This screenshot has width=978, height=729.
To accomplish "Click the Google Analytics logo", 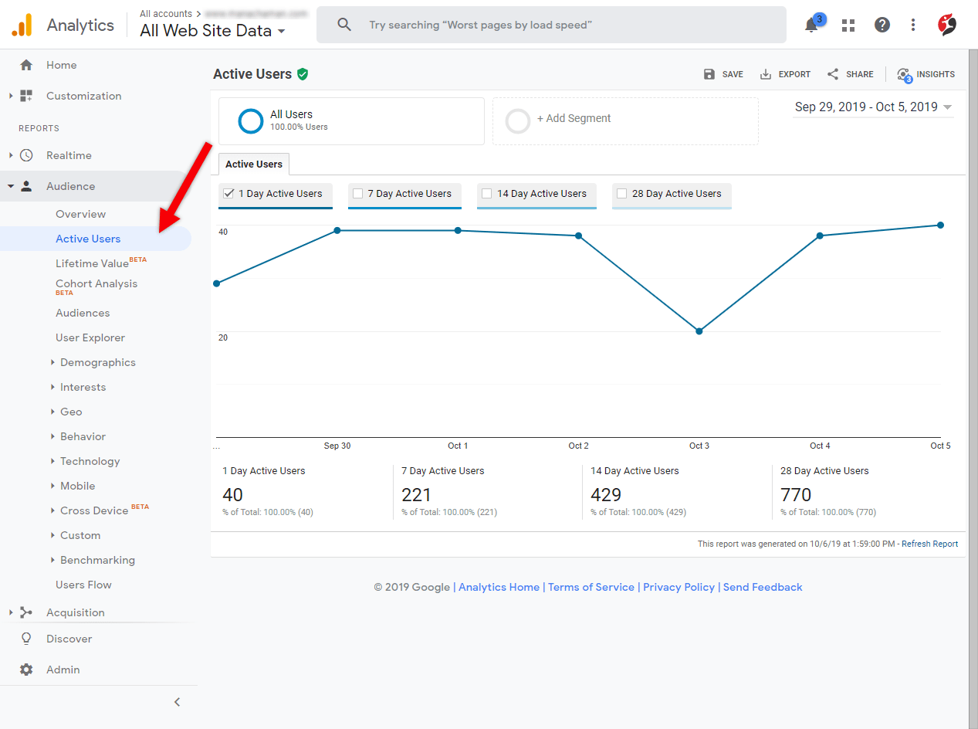I will pos(21,24).
